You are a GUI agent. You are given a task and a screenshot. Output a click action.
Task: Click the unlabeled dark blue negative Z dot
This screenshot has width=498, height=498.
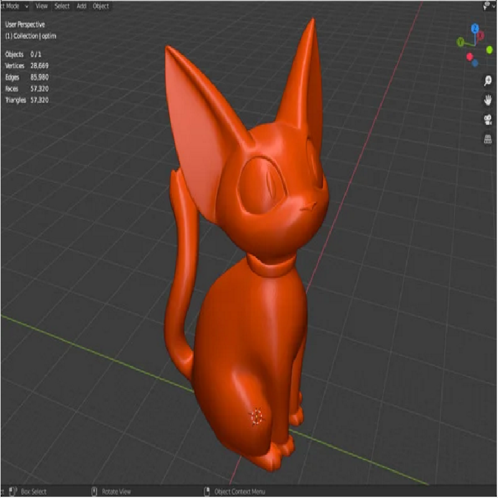[x=475, y=62]
